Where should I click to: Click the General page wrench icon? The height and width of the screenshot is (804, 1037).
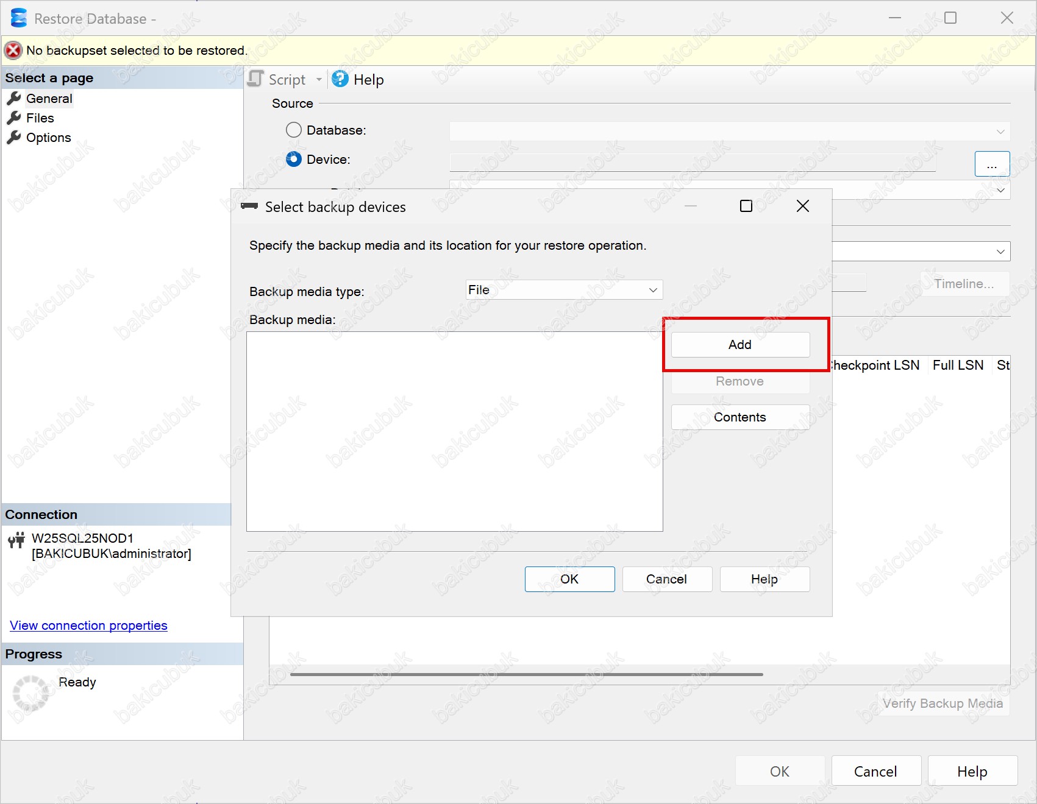[x=14, y=99]
